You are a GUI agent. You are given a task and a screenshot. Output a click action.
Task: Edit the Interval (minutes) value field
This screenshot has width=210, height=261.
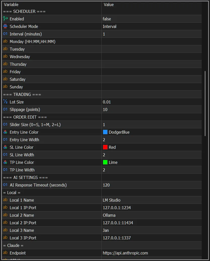tap(151, 34)
